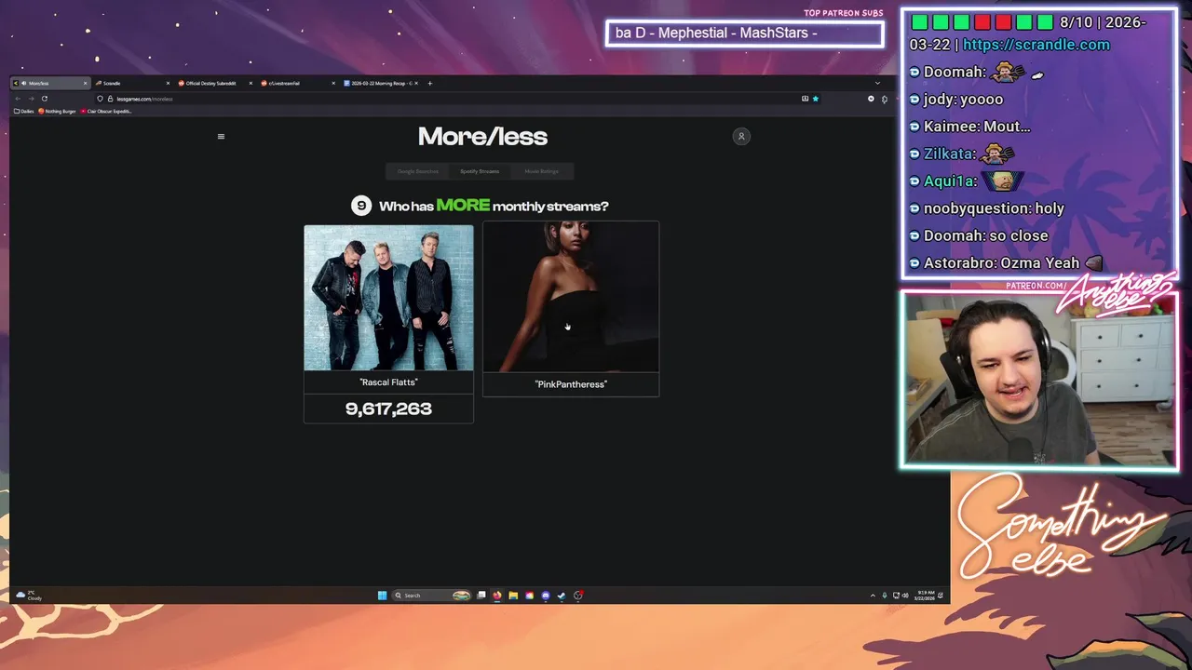Open the weather widget on taskbar
1192x670 pixels.
(x=30, y=596)
